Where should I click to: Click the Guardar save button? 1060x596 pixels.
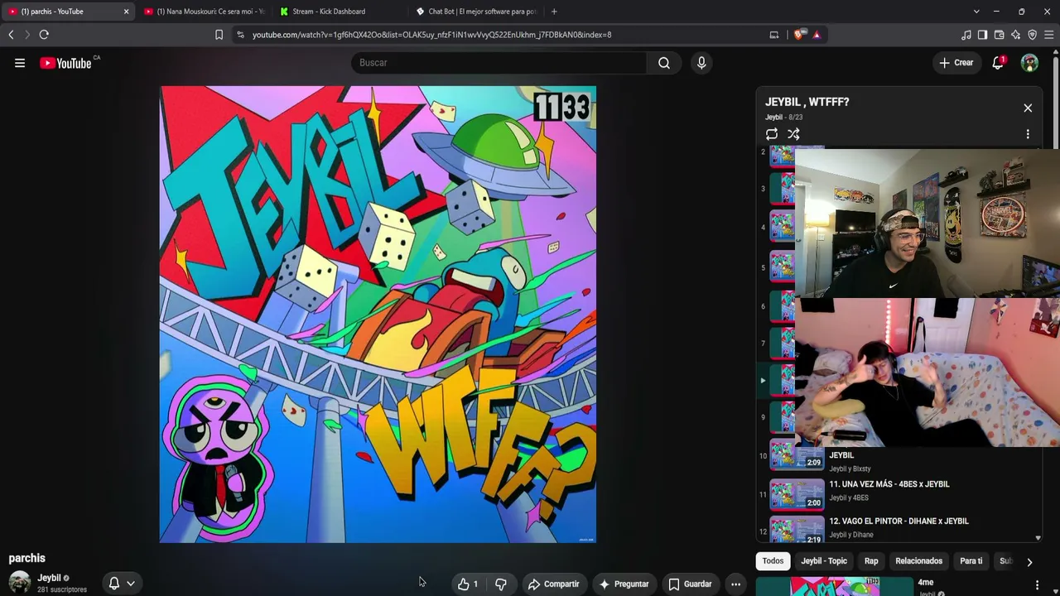(x=691, y=584)
